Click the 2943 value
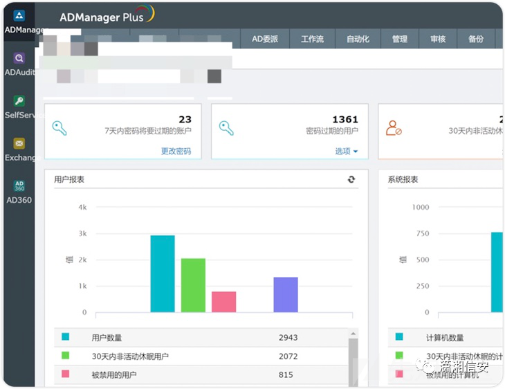 (288, 338)
